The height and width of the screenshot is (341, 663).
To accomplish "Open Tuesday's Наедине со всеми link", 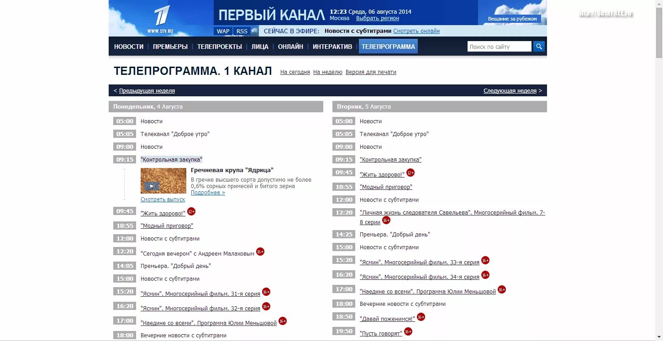I will tap(428, 292).
